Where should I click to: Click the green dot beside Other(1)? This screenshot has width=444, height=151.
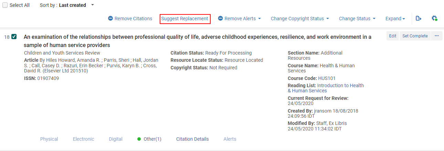tap(139, 139)
